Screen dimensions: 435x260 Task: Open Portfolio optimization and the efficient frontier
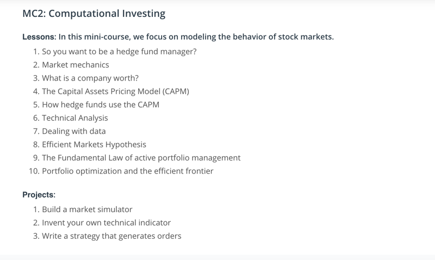tap(128, 171)
